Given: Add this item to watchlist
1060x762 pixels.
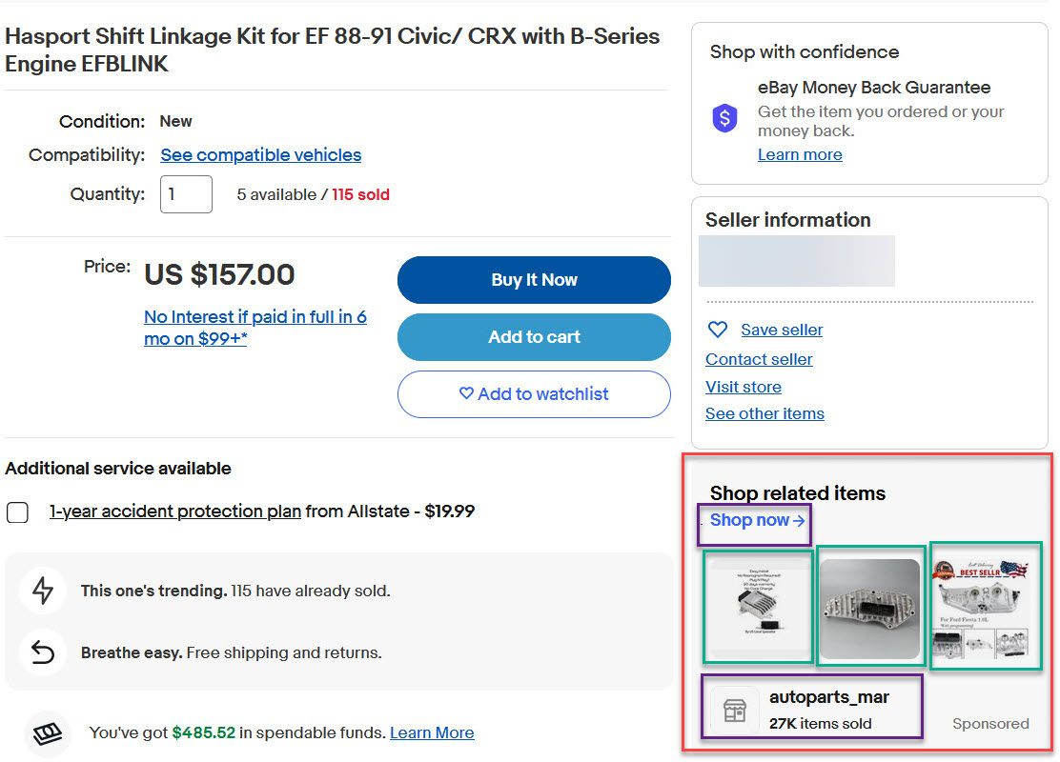Looking at the screenshot, I should click(534, 393).
